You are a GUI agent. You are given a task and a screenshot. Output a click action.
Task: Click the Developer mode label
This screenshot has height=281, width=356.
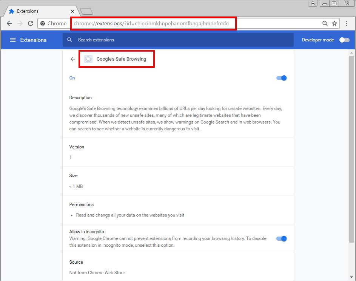coord(317,40)
